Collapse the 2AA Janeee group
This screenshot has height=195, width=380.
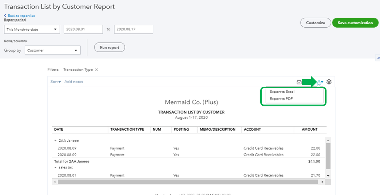coord(56,140)
